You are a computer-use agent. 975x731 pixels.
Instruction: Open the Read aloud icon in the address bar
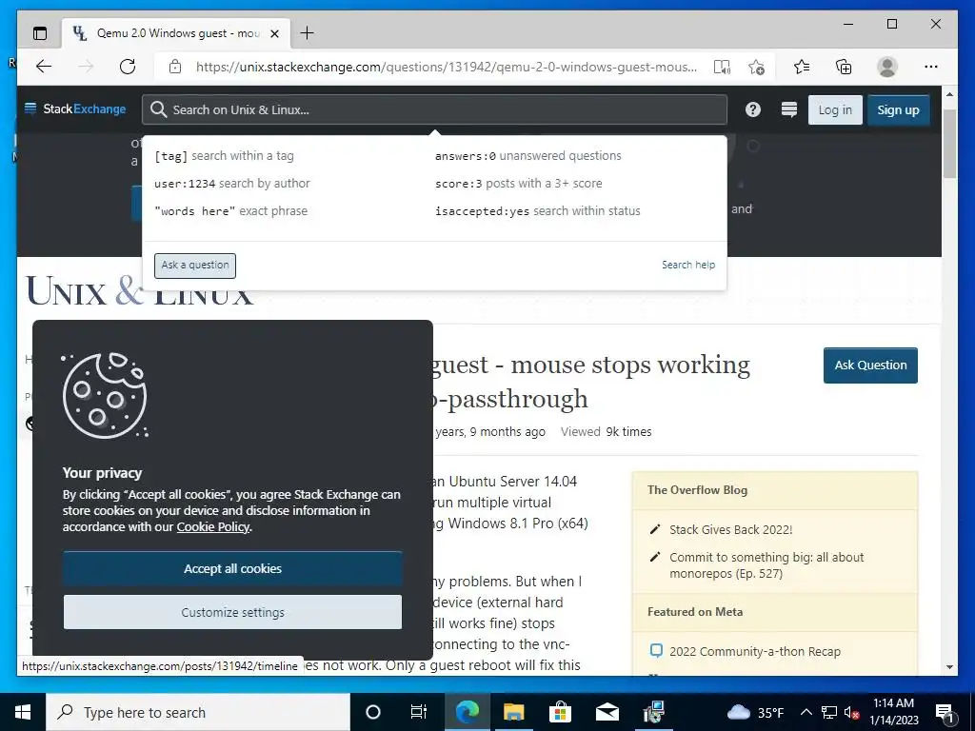pyautogui.click(x=722, y=67)
